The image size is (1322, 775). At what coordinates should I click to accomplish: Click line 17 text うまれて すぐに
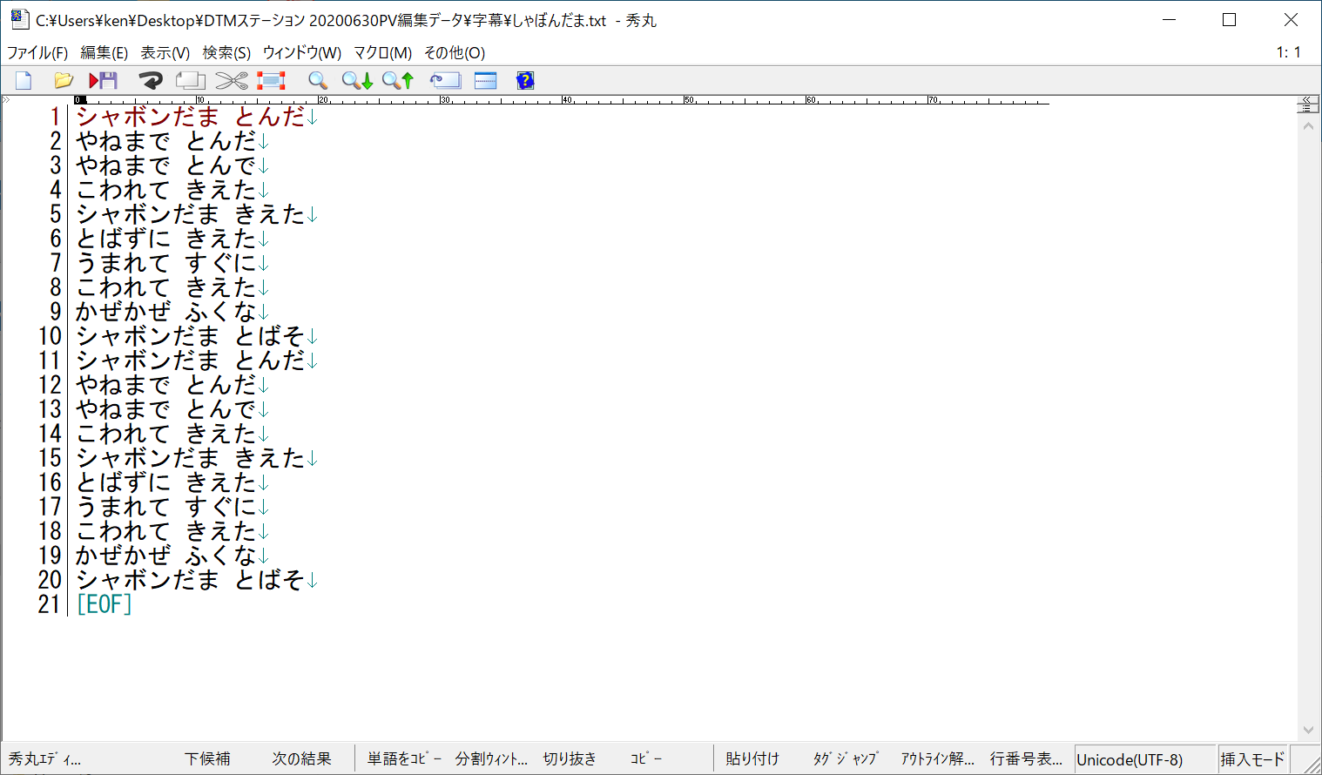click(x=166, y=507)
